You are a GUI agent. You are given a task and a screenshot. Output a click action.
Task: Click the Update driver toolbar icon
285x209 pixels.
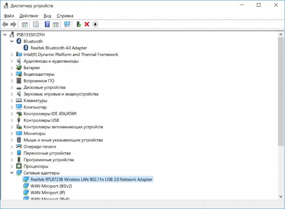tap(79, 24)
